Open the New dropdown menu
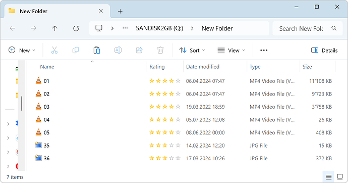Viewport: 348px width, 183px height. [22, 50]
